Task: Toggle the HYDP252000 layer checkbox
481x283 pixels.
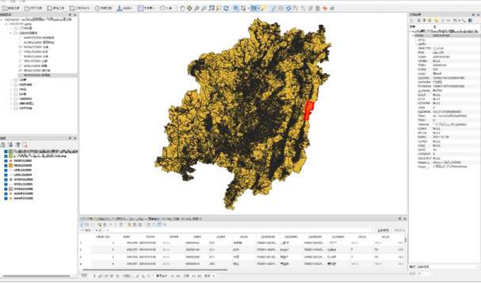Action: [x=5, y=180]
